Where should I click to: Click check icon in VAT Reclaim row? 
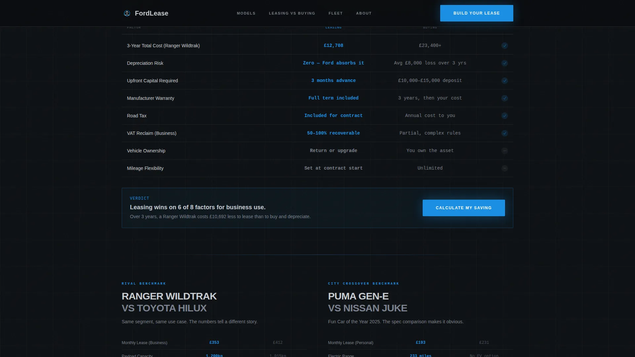click(505, 133)
